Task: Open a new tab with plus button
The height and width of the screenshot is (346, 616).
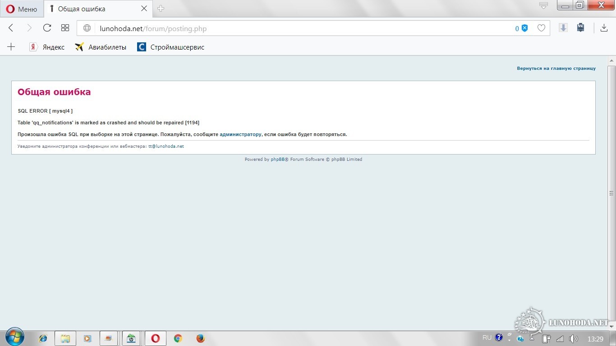Action: pyautogui.click(x=161, y=9)
